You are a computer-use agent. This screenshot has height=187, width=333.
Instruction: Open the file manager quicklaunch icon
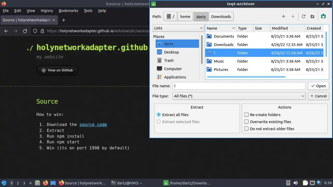[x=37, y=183]
